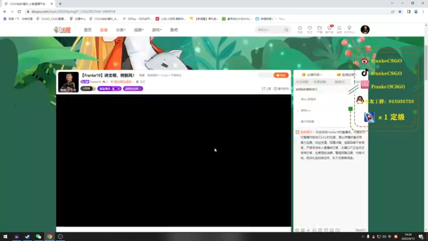Select the middle ranking tab beside 今日
This screenshot has width=428, height=241.
(x=319, y=82)
